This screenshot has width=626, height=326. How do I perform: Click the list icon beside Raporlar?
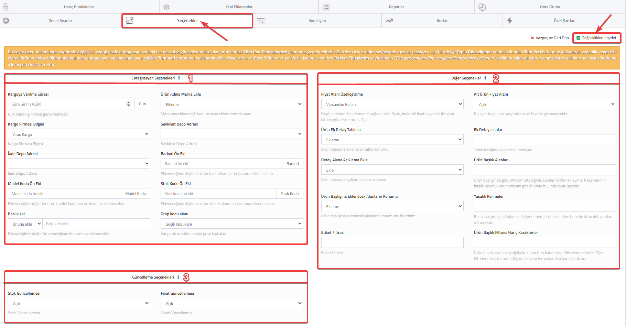pos(326,7)
